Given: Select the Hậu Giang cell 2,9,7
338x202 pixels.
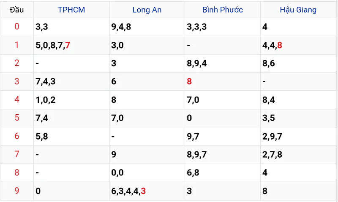Looking at the screenshot, I should [272, 136].
